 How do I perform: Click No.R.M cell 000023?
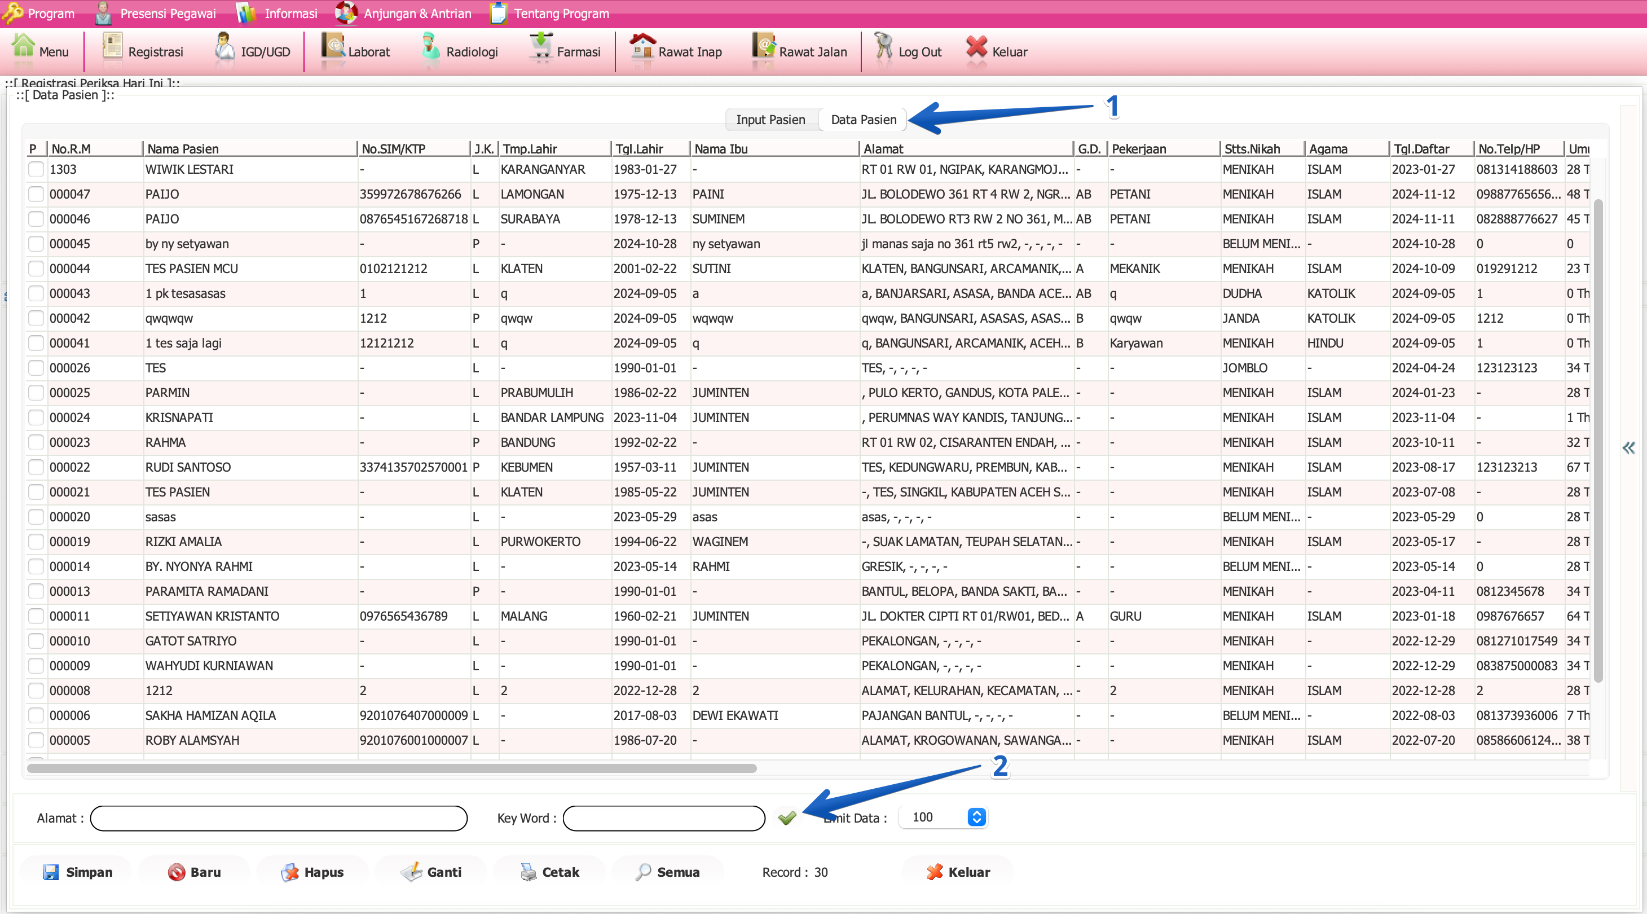point(95,442)
